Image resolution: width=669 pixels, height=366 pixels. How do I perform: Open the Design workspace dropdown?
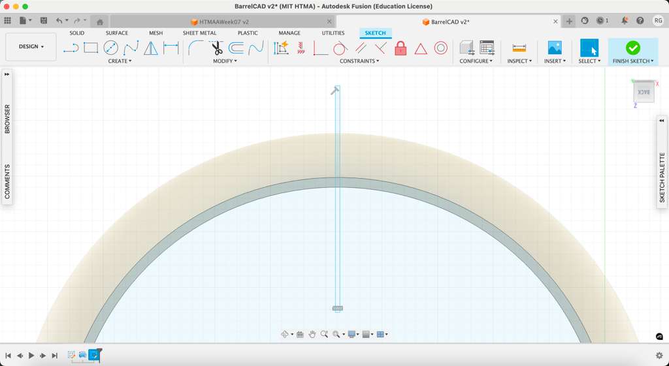(31, 47)
